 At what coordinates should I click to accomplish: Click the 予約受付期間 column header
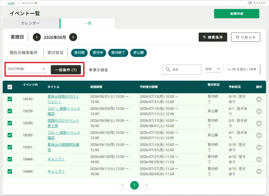click(149, 87)
